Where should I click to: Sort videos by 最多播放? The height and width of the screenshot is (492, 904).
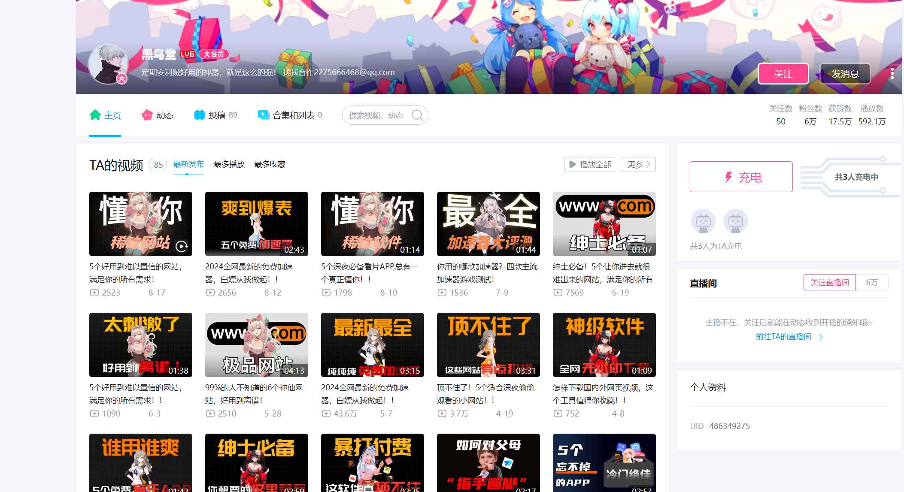click(229, 164)
